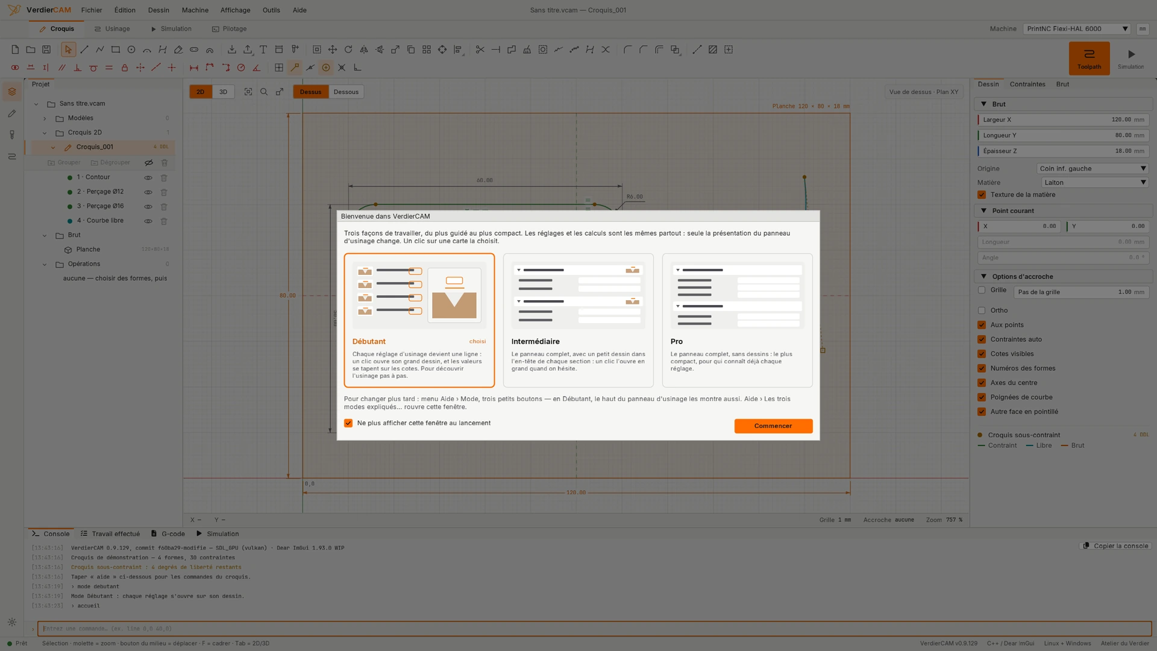Pick the rectangle drawing tool
Viewport: 1157px width, 651px height.
(x=116, y=50)
